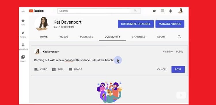Click the small avatar in the post composer
The width and height of the screenshot is (216, 105).
click(37, 52)
